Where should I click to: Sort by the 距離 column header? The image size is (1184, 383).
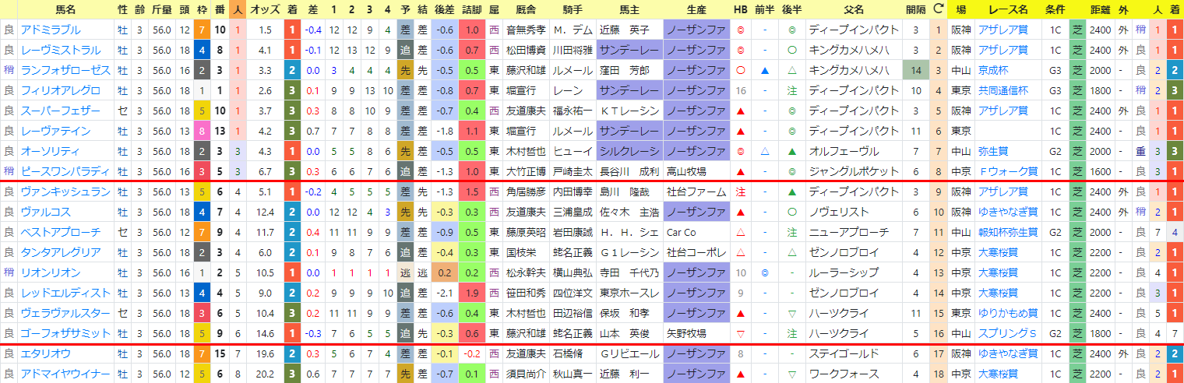[x=1101, y=10]
